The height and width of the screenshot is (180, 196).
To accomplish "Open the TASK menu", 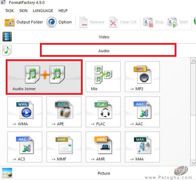I will pos(9,11).
